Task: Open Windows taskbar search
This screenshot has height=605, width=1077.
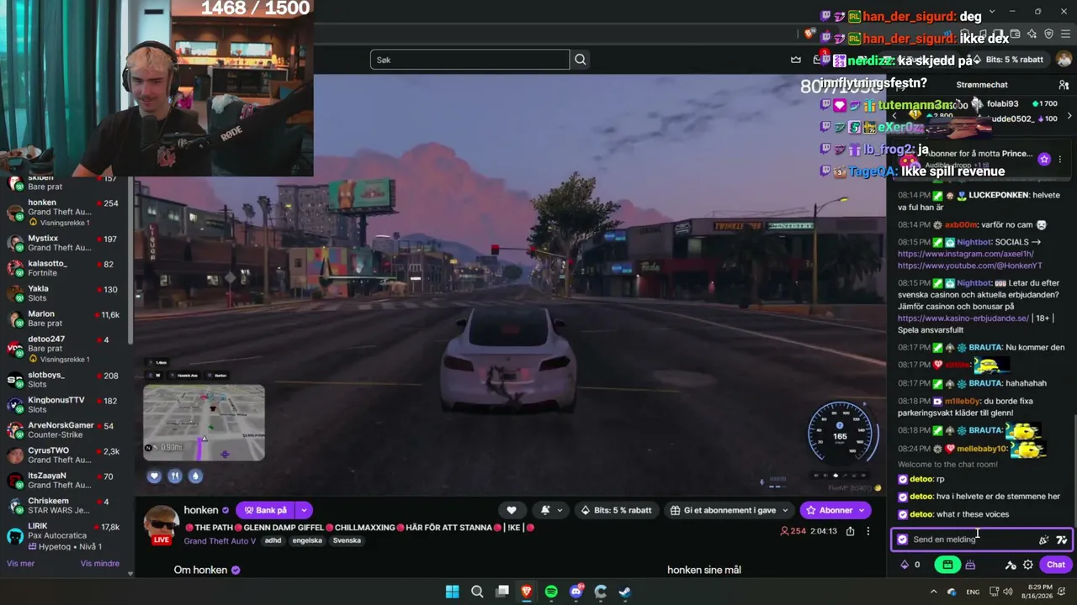Action: pos(477,592)
